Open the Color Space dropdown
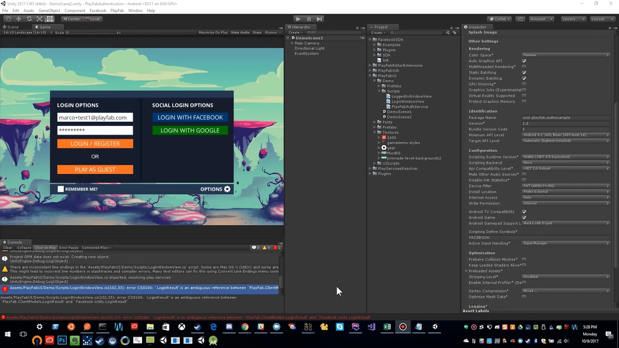The image size is (619, 348). pyautogui.click(x=566, y=55)
